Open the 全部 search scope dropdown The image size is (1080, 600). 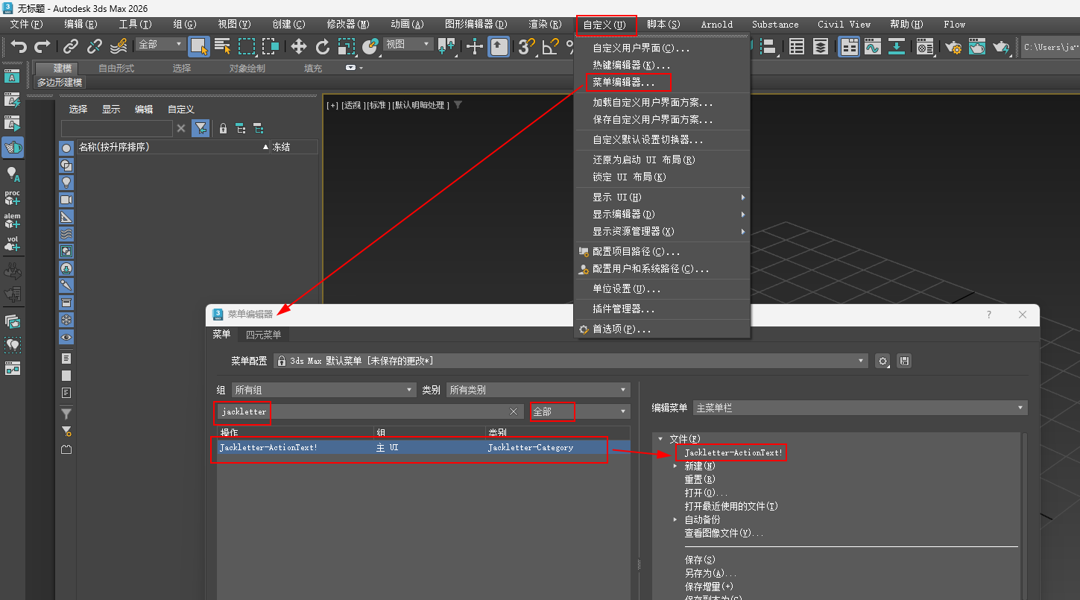coord(580,411)
